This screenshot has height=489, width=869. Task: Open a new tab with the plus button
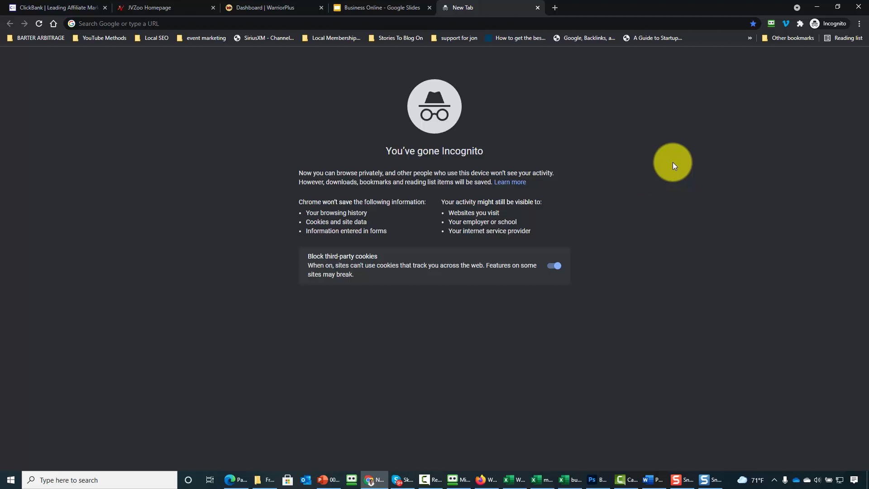point(555,8)
